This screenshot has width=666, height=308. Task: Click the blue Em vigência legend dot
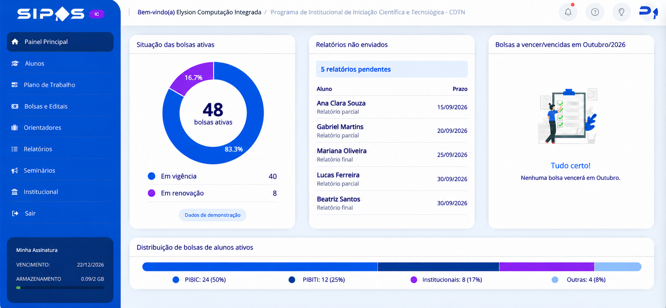pos(152,176)
